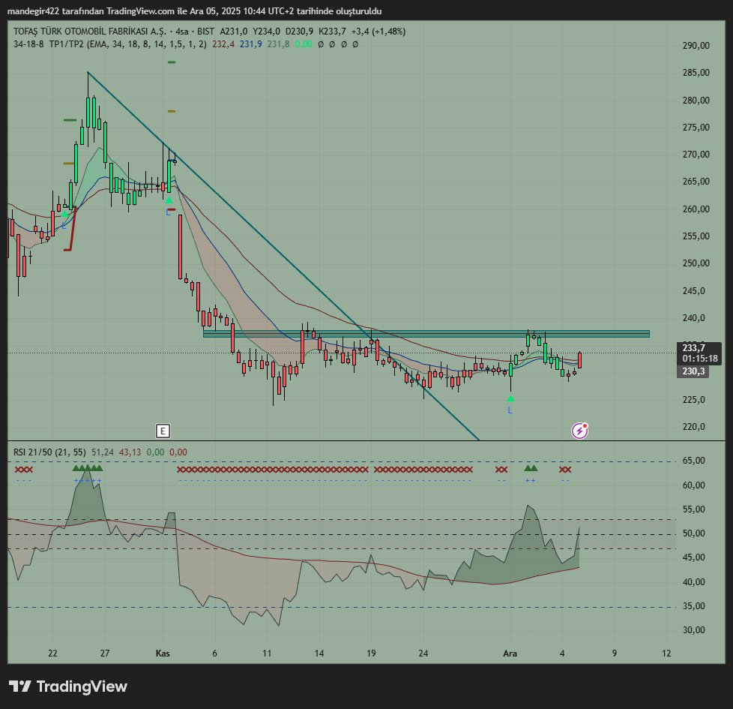Select the teal horizontal resistance zone
Viewport: 733px width, 709px height.
tap(426, 334)
